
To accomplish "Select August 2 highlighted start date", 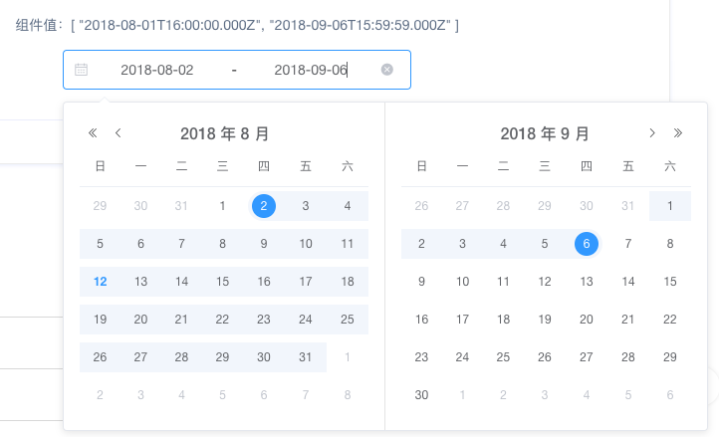I will [x=264, y=206].
